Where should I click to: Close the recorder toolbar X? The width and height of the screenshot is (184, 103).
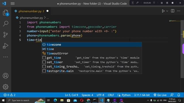180,3
